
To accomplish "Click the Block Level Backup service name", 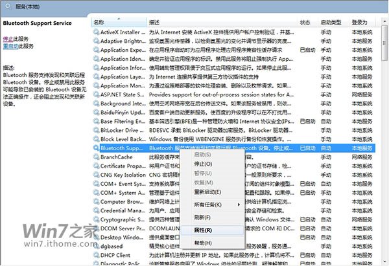I will 123,139.
